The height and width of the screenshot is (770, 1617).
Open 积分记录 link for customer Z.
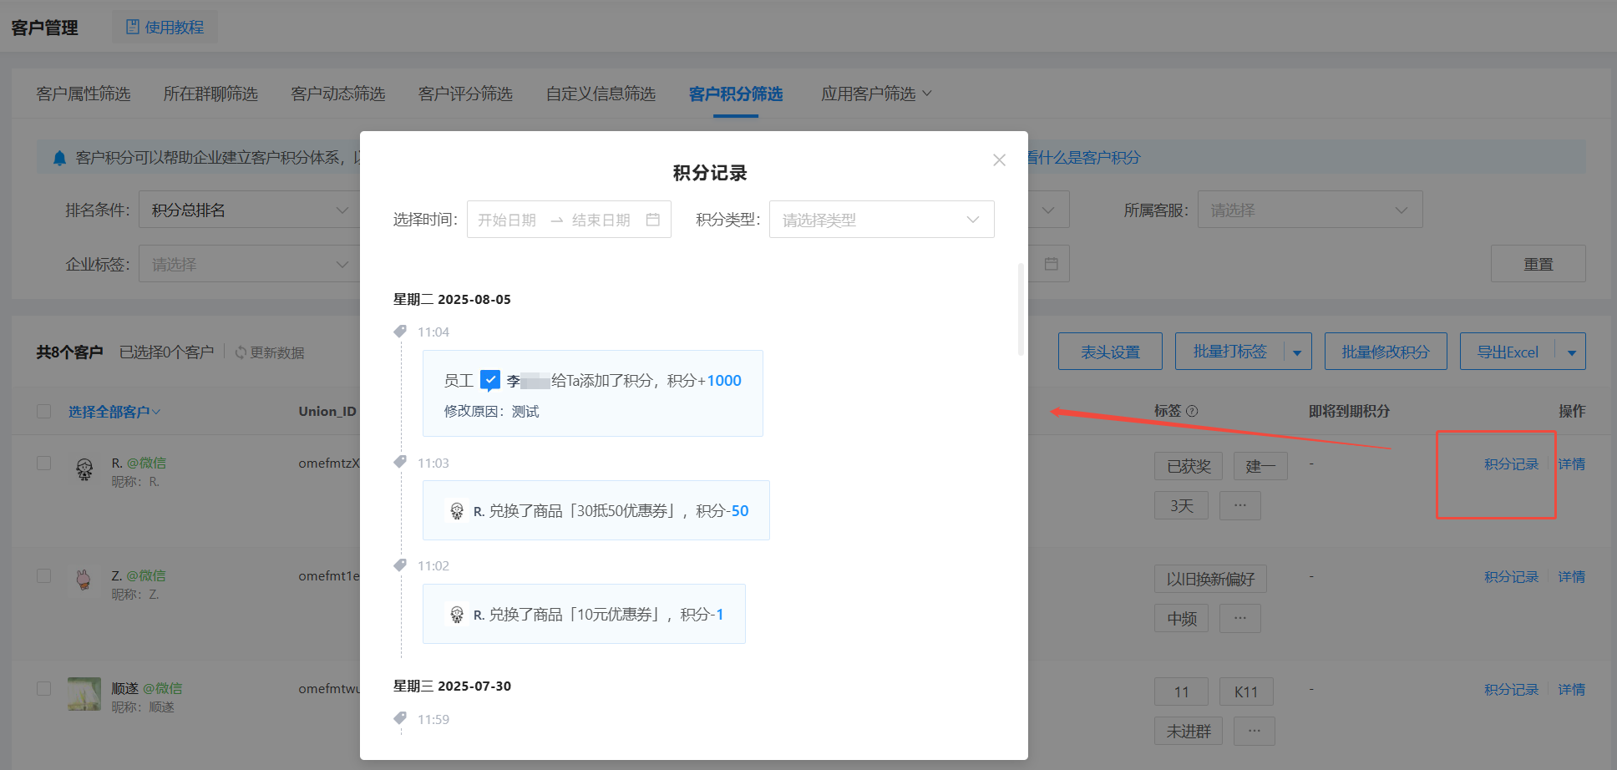point(1511,577)
